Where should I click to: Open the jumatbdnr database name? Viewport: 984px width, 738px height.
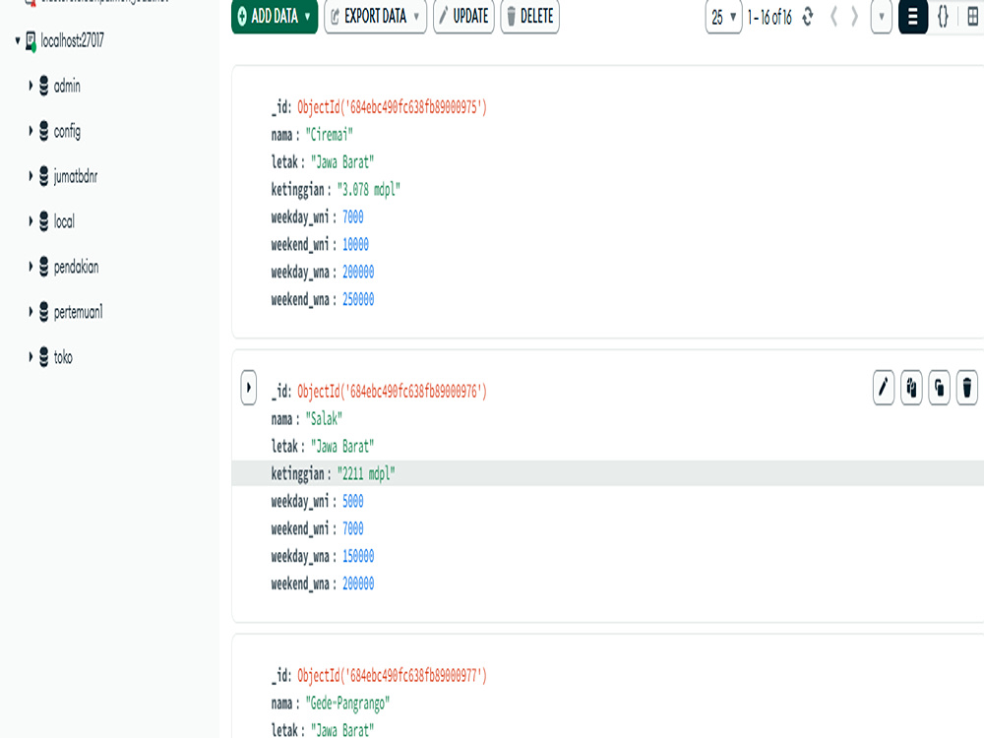point(76,176)
